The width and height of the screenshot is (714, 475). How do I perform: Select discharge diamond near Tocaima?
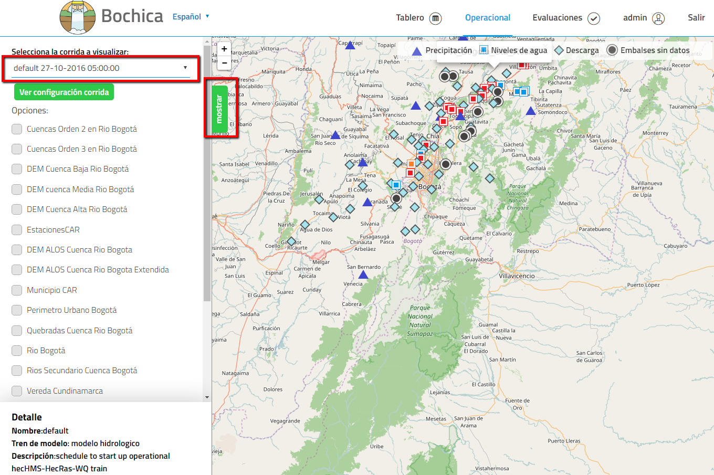click(x=333, y=217)
